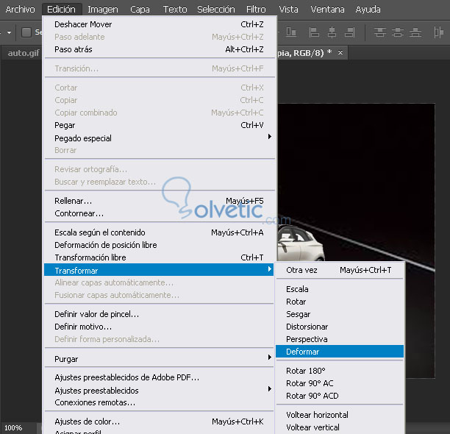450x434 pixels.
Task: Open the Filtro menu
Action: (x=256, y=9)
